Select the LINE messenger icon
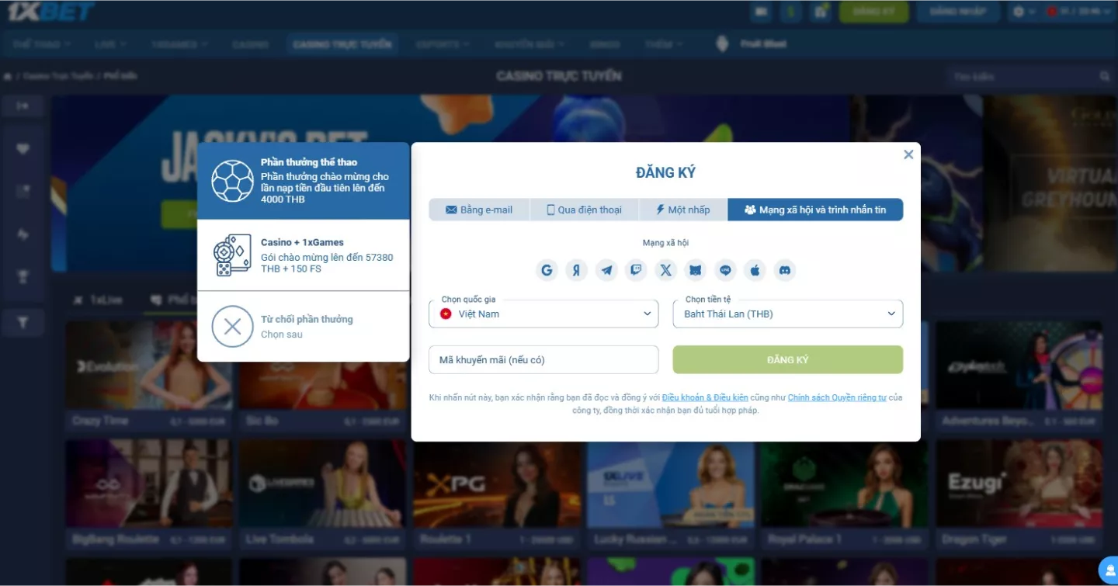The image size is (1118, 586). pyautogui.click(x=724, y=270)
